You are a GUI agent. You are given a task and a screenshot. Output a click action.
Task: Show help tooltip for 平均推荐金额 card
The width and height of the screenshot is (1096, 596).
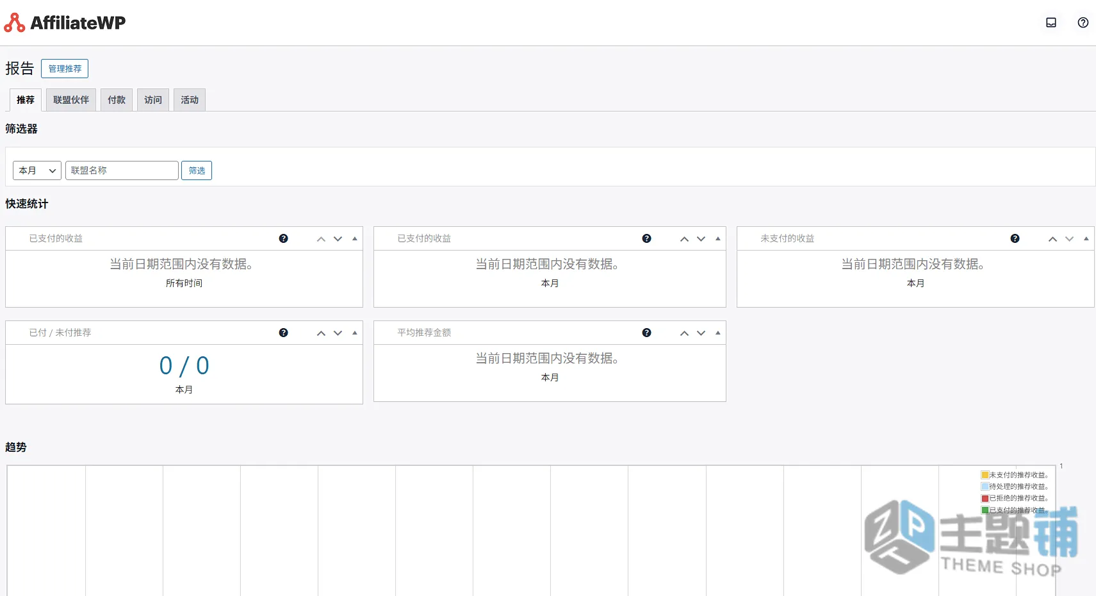[646, 333]
